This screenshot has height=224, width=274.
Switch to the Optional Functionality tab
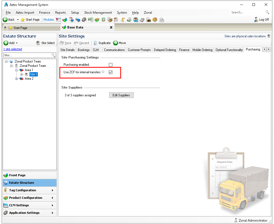[229, 50]
